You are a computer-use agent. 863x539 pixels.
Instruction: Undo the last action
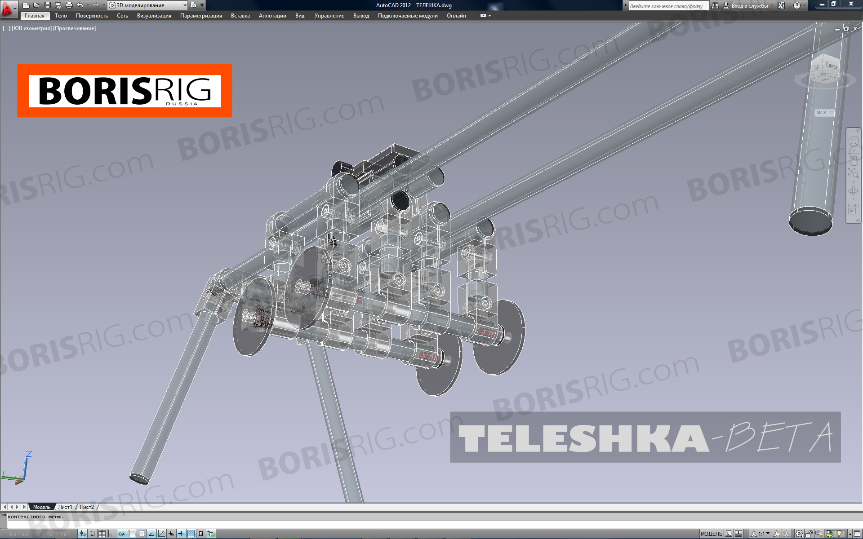pyautogui.click(x=80, y=5)
